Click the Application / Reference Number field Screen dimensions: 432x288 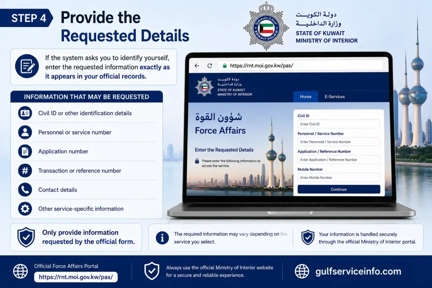339,160
